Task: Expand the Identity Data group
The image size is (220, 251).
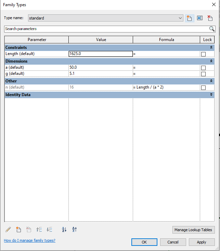Action: (211, 95)
